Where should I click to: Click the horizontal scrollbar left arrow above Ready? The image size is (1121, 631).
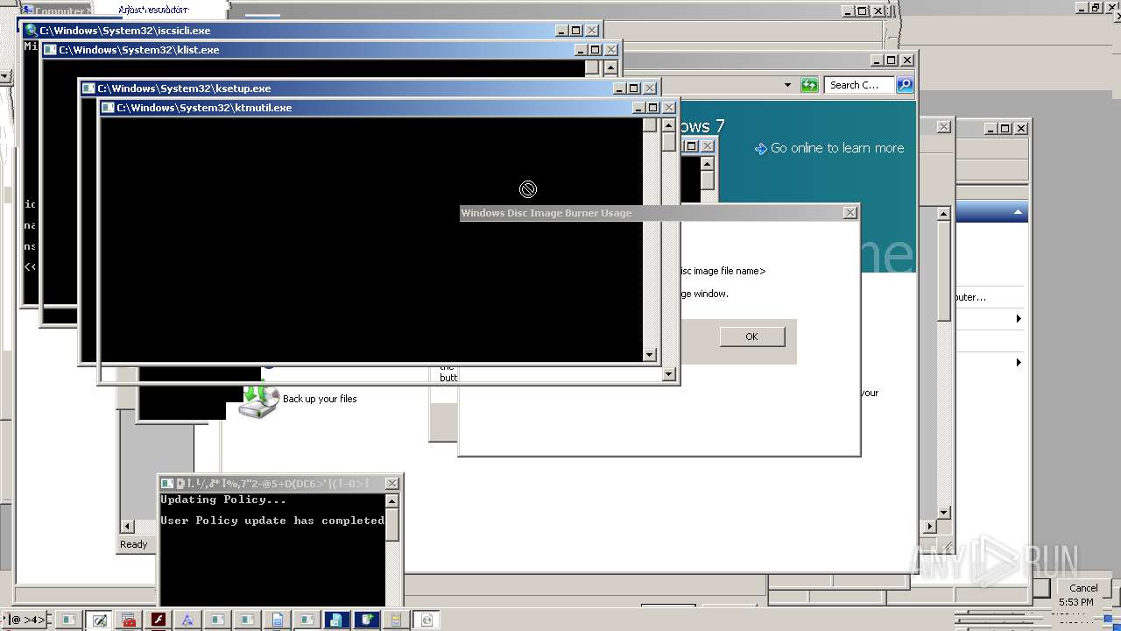(127, 527)
